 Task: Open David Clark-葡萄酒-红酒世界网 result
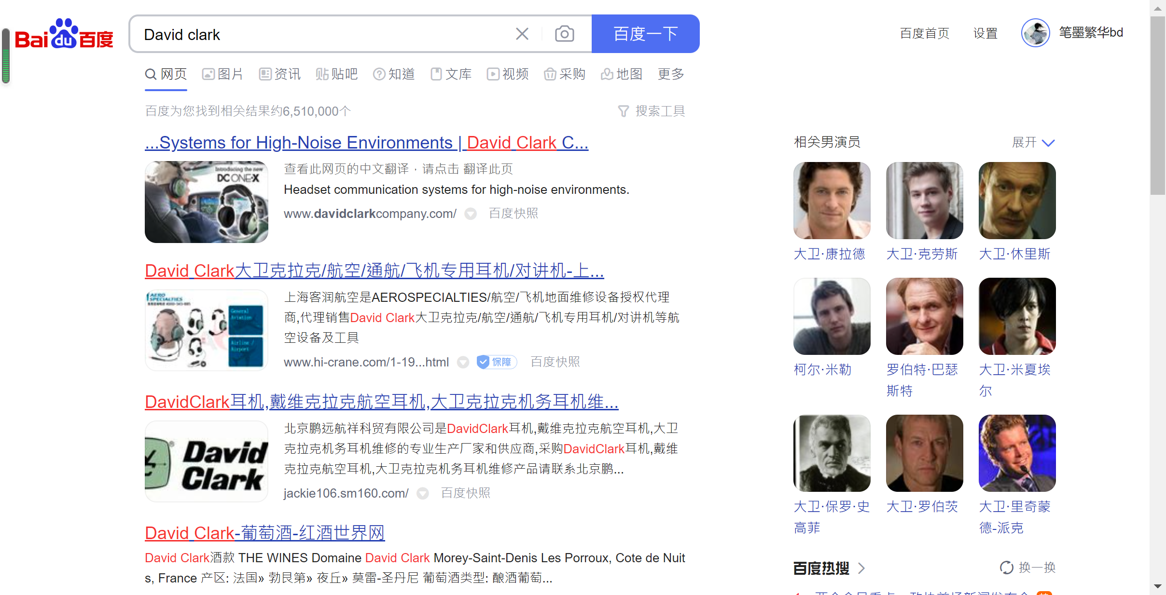pos(265,533)
